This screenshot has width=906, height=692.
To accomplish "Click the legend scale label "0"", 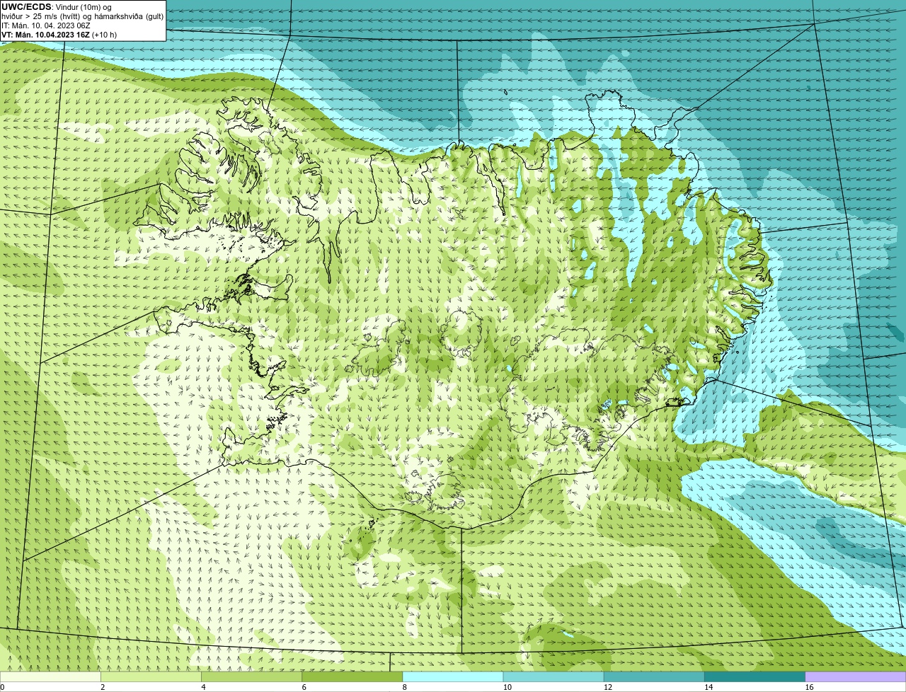I will 3,687.
